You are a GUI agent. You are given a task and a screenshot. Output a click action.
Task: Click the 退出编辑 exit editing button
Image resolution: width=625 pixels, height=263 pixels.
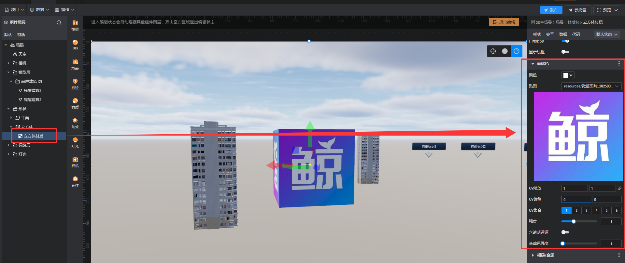coord(504,22)
